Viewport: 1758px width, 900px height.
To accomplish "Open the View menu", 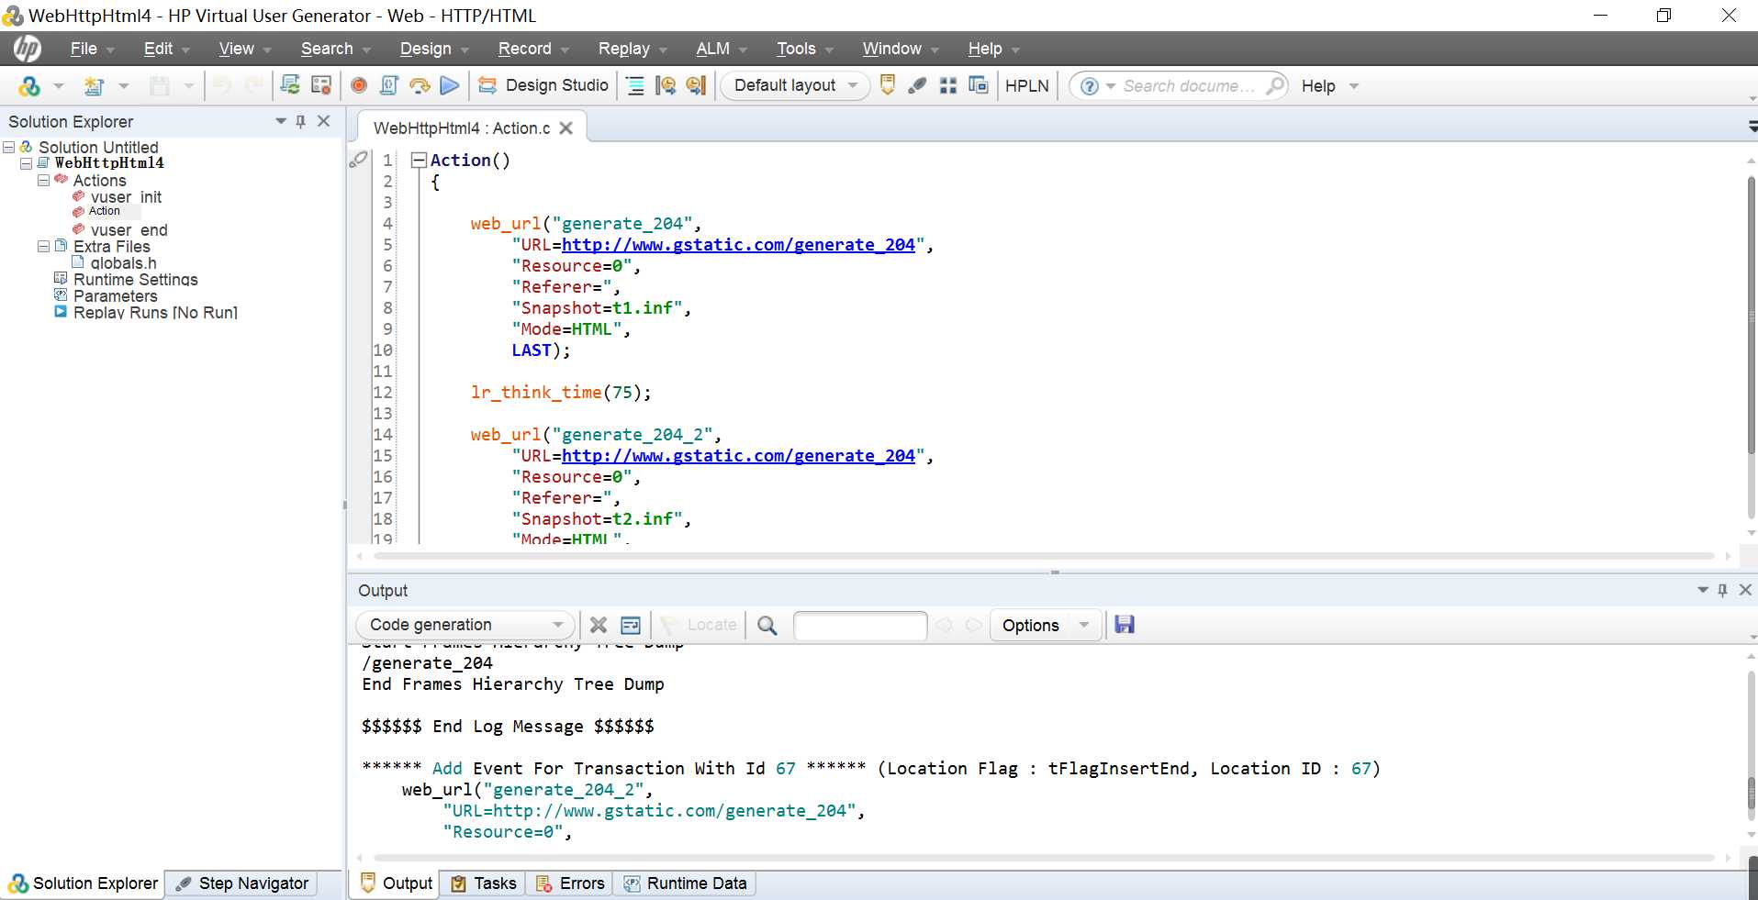I will [244, 49].
